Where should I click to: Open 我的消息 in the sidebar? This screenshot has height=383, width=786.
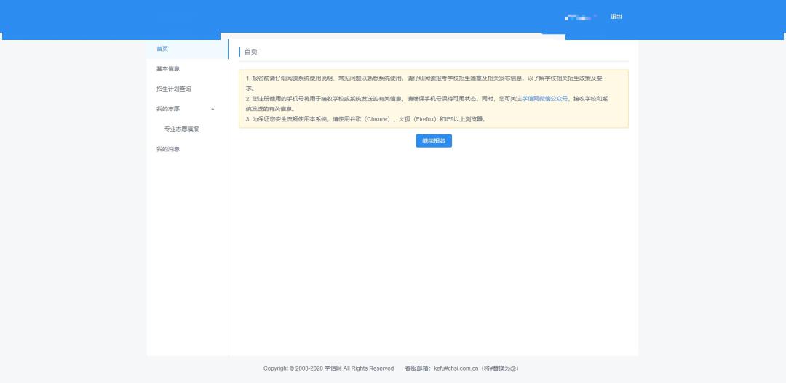tap(168, 149)
